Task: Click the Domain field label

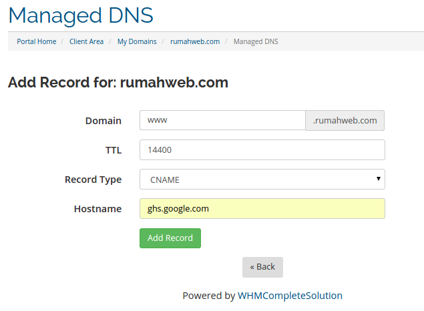Action: pyautogui.click(x=103, y=121)
